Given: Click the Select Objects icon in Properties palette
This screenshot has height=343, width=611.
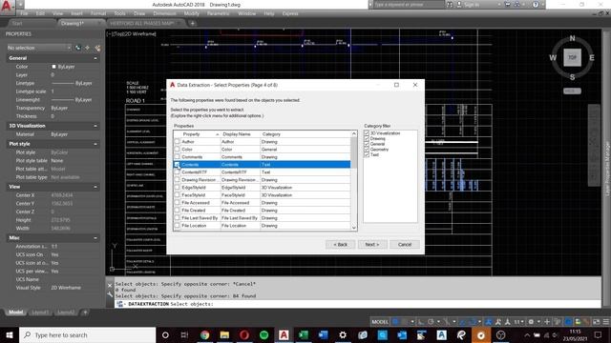Looking at the screenshot, I should [88, 48].
